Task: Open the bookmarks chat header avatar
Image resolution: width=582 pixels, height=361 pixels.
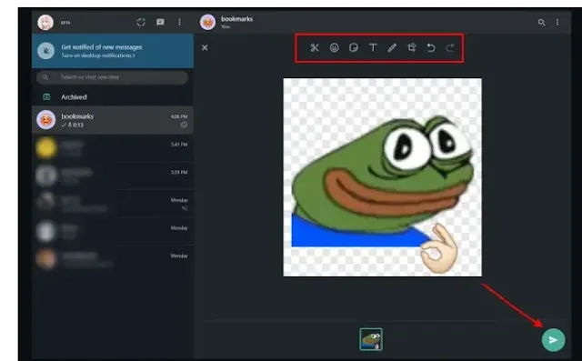Action: 207,22
